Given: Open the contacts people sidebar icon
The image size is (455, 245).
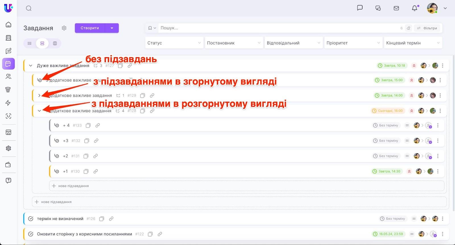Looking at the screenshot, I should pos(9,76).
